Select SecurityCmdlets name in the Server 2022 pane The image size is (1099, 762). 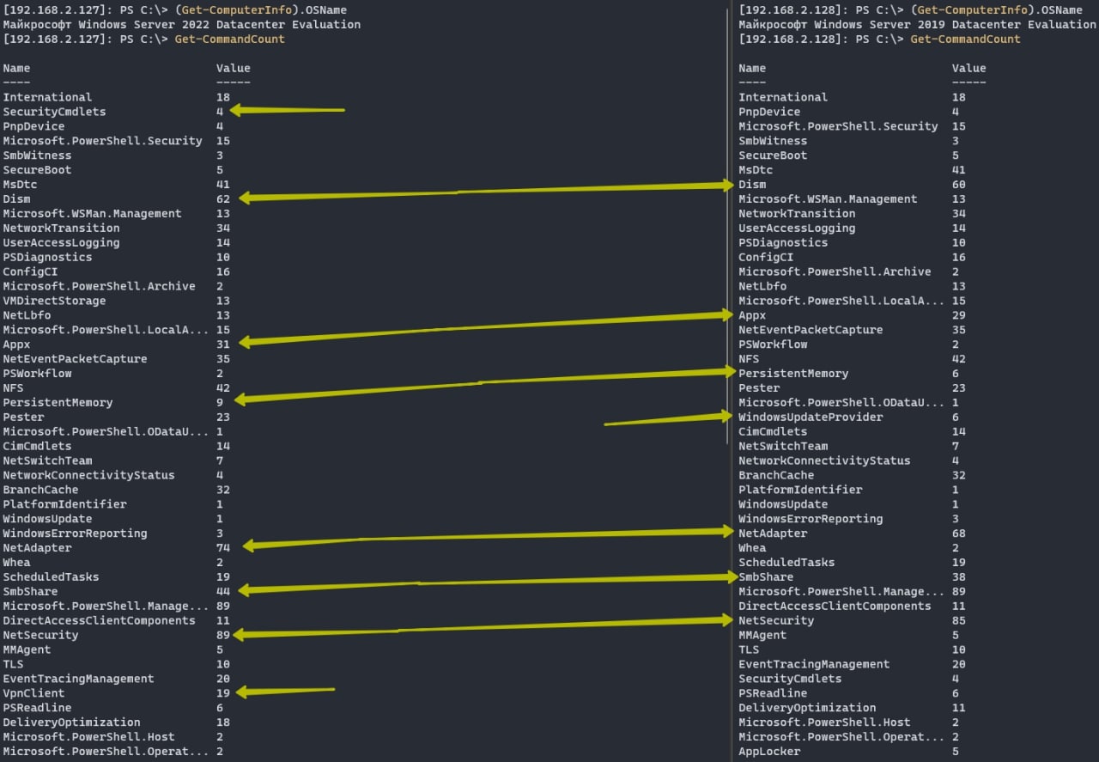pos(55,112)
